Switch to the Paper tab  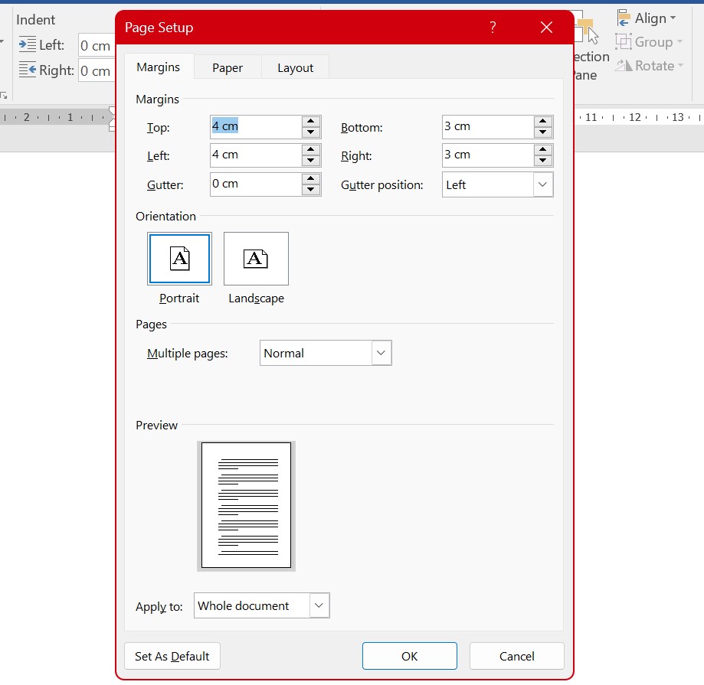coord(227,67)
